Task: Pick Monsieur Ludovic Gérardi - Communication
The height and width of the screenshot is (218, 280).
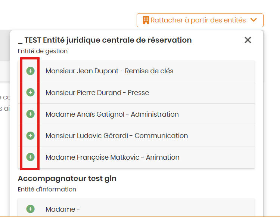Action: pyautogui.click(x=116, y=136)
